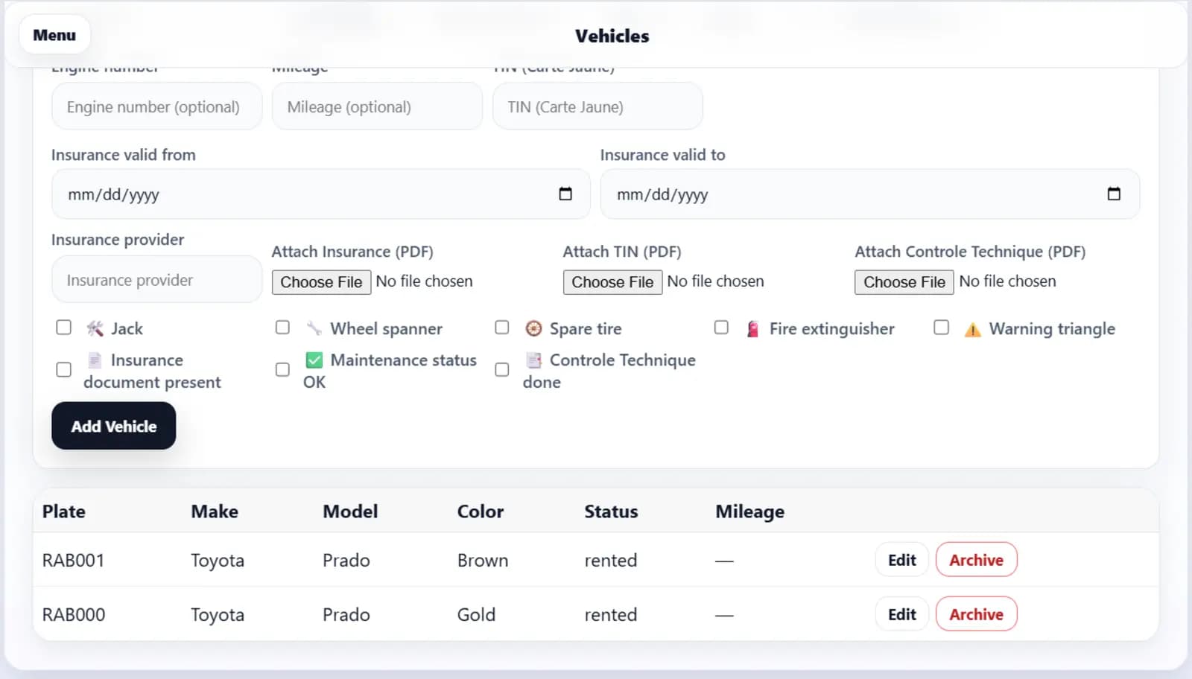The image size is (1192, 679).
Task: Click the Wheel spanner wrench icon
Action: click(x=314, y=328)
